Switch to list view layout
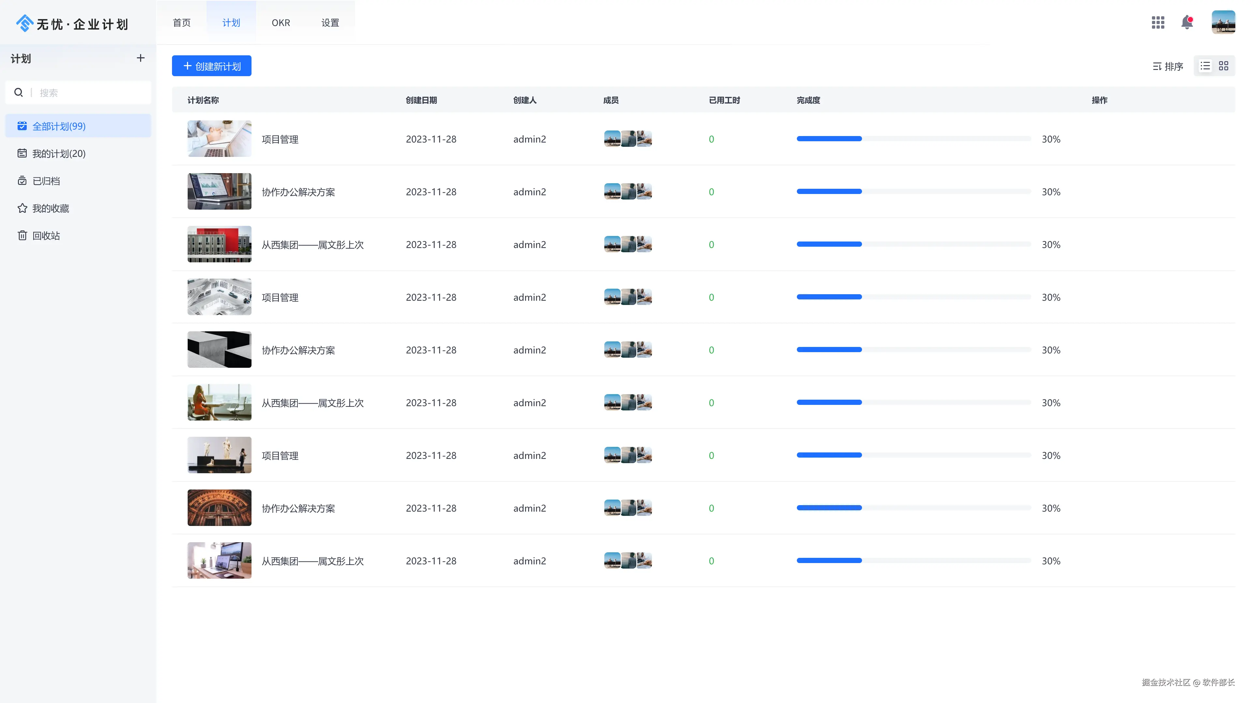The height and width of the screenshot is (703, 1251). pyautogui.click(x=1205, y=66)
